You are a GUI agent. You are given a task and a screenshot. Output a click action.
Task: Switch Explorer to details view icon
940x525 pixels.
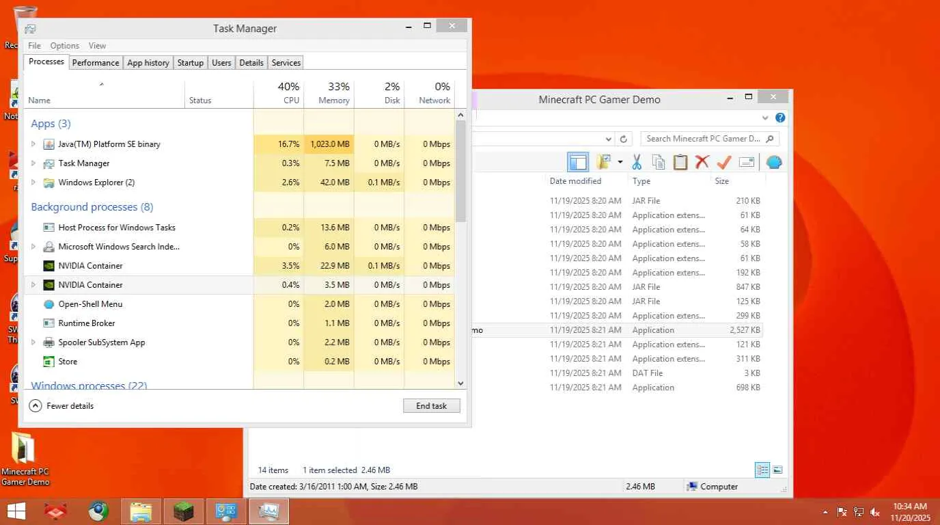(762, 470)
